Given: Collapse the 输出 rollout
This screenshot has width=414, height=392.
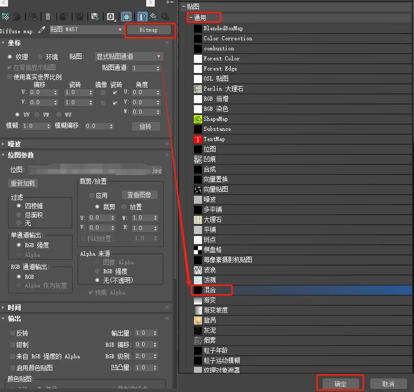Looking at the screenshot, I should pos(3,319).
